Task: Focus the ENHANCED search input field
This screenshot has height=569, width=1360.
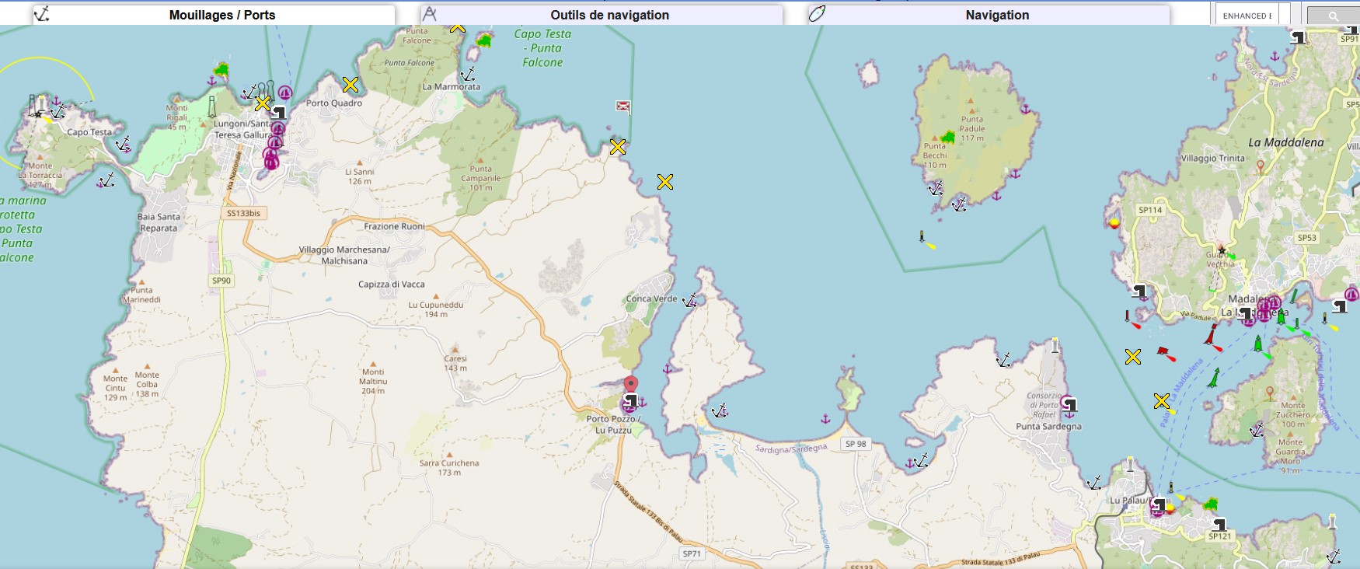Action: (x=1247, y=16)
